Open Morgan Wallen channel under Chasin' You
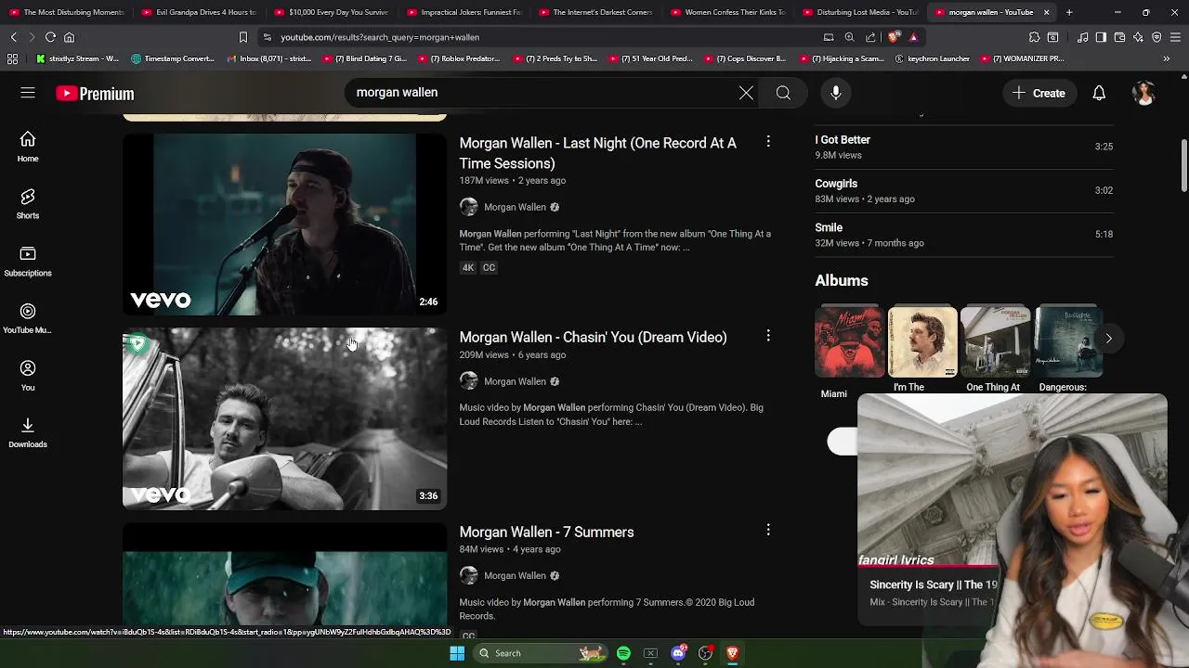Viewport: 1189px width, 668px height. coord(515,381)
